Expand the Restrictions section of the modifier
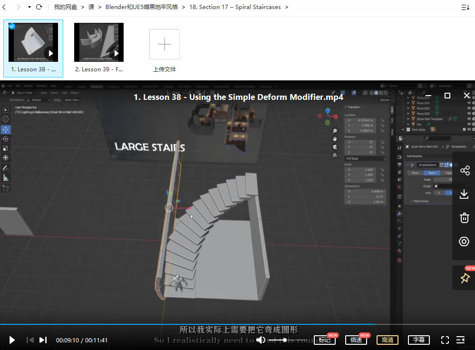 (421, 201)
